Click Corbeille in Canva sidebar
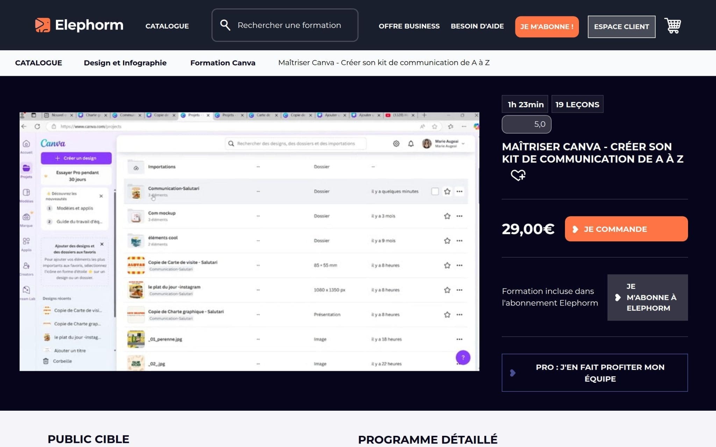Screen dimensions: 716x447 tap(58, 361)
